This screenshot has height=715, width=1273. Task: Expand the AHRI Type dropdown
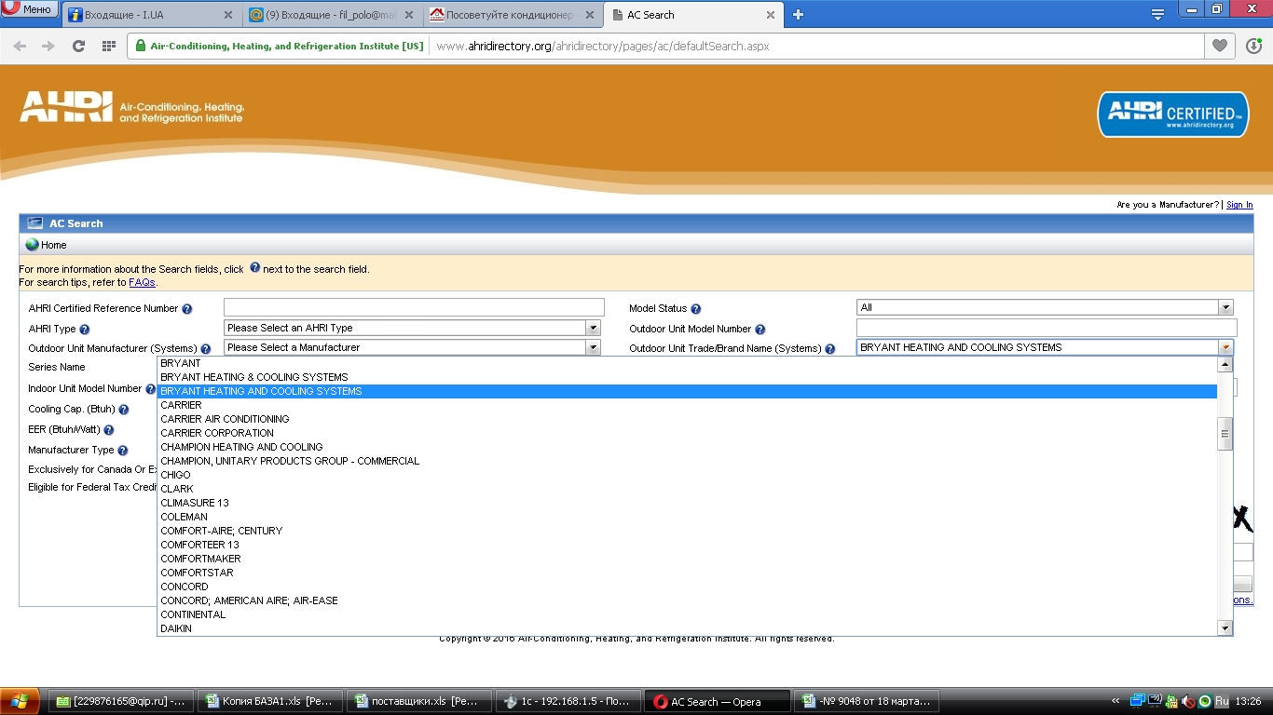(x=593, y=328)
